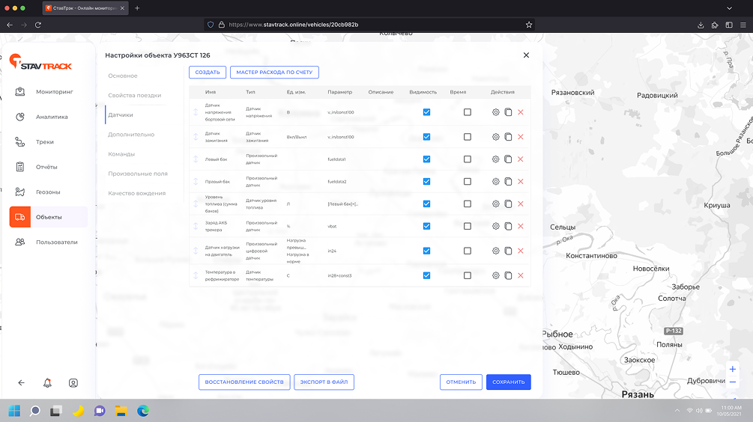Screen dimensions: 753x422
Task: Uncheck visibility for Датчик напряжение бортовой сети
Action: point(426,112)
